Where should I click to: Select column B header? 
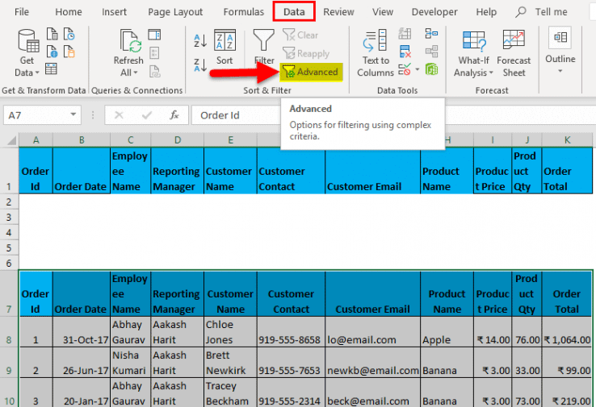point(82,140)
